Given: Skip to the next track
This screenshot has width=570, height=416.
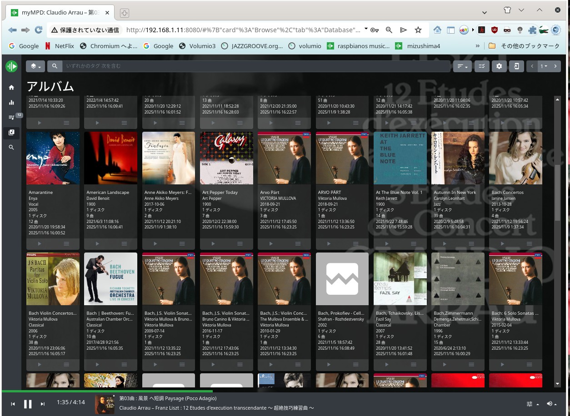Looking at the screenshot, I should (43, 404).
